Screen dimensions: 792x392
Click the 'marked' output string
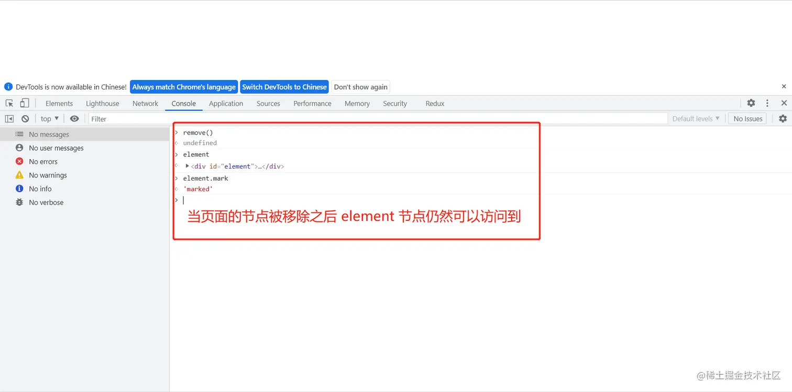click(198, 189)
